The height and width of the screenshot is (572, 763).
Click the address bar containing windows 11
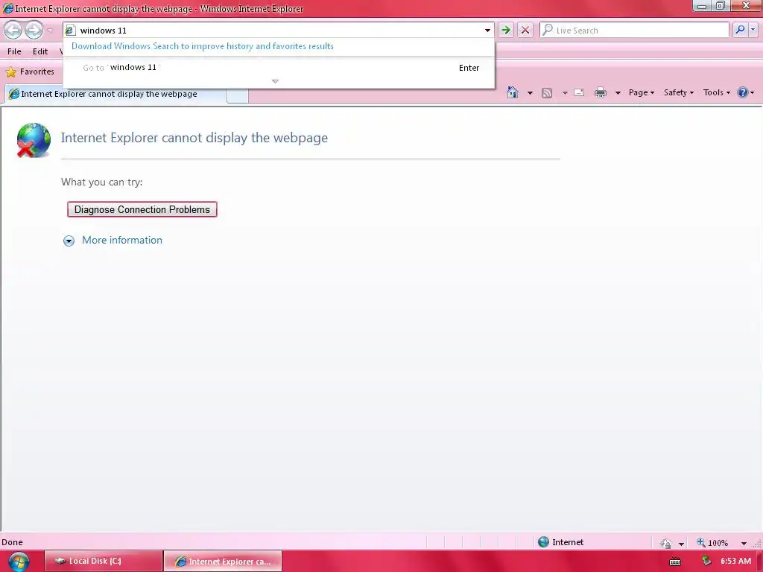(279, 30)
